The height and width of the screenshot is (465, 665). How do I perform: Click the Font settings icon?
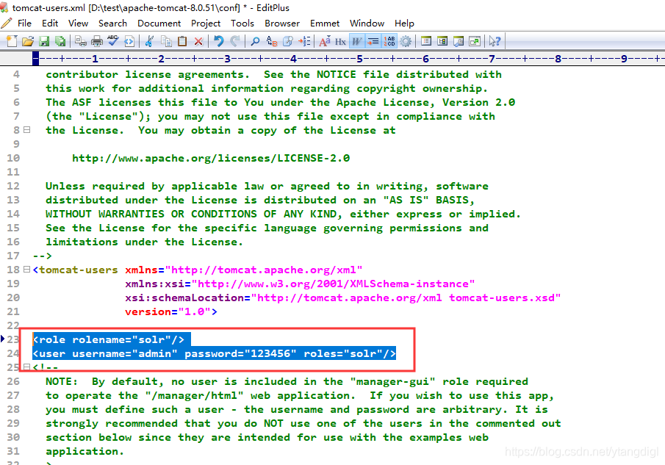pyautogui.click(x=325, y=41)
